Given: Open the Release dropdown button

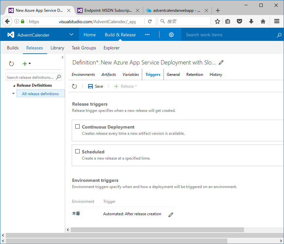Looking at the screenshot, I should pos(126,86).
